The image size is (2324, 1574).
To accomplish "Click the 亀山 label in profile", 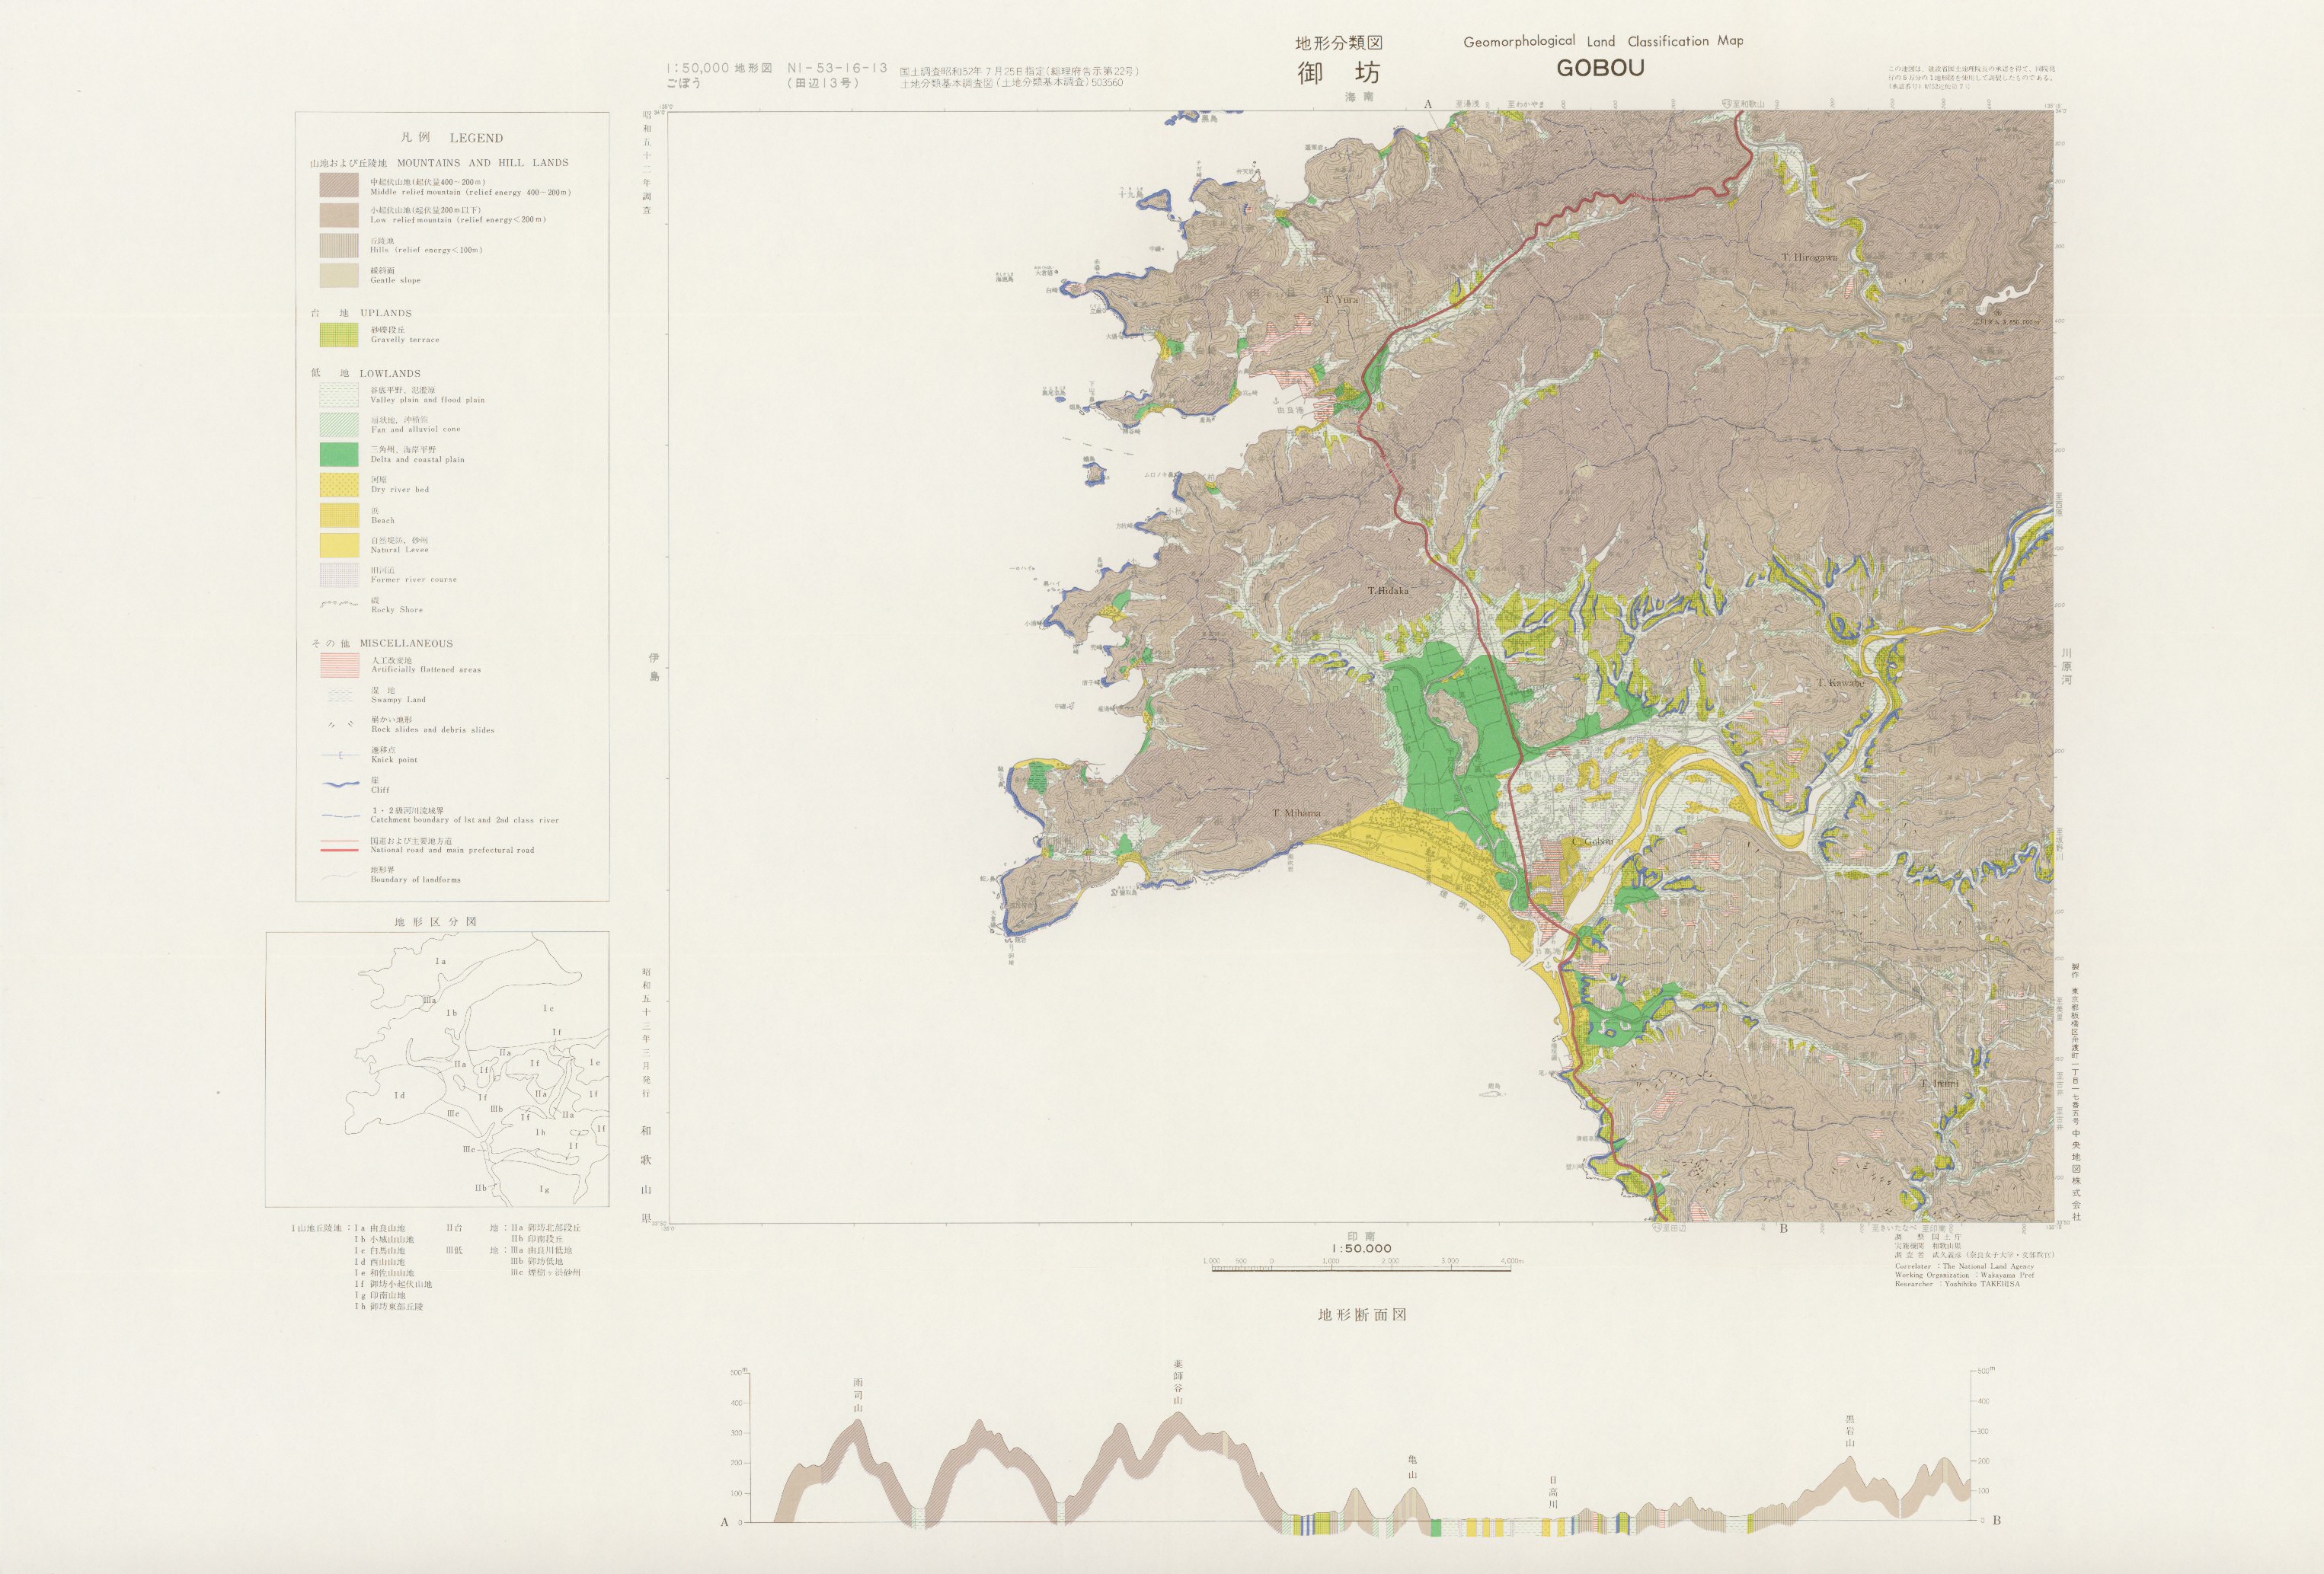I will [x=1412, y=1467].
